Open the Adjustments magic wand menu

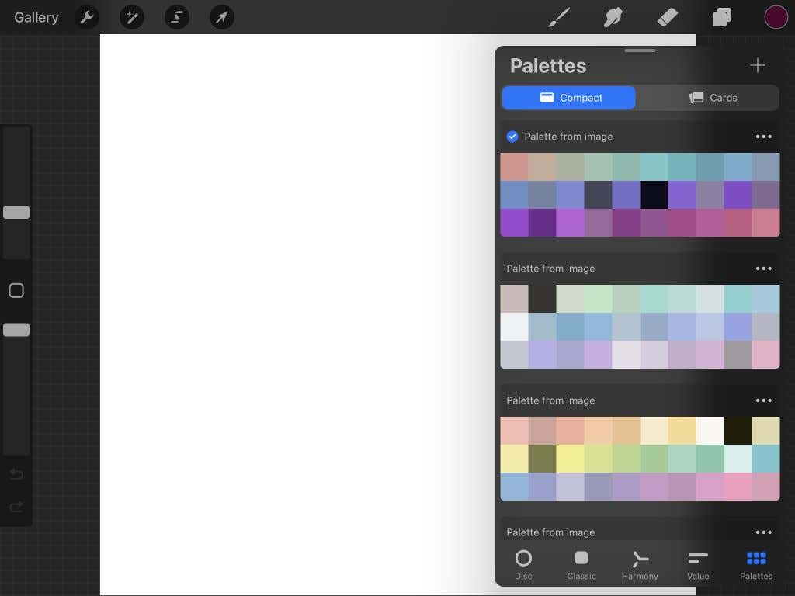132,17
